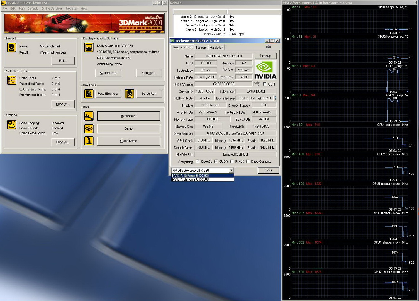Open the File menu in 3DMark2001
Screen dimensions: 419x301
(4, 9)
